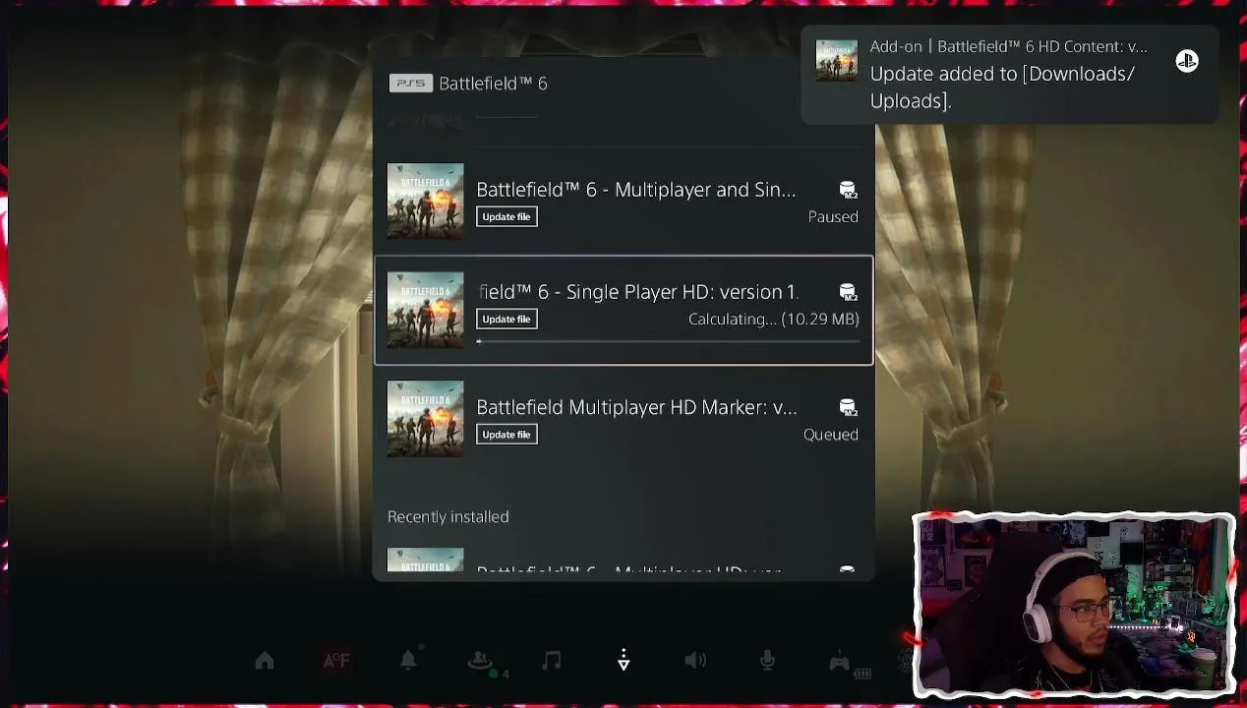This screenshot has width=1247, height=708.
Task: Select the Multiplayer HD Marker thumbnail
Action: 425,419
